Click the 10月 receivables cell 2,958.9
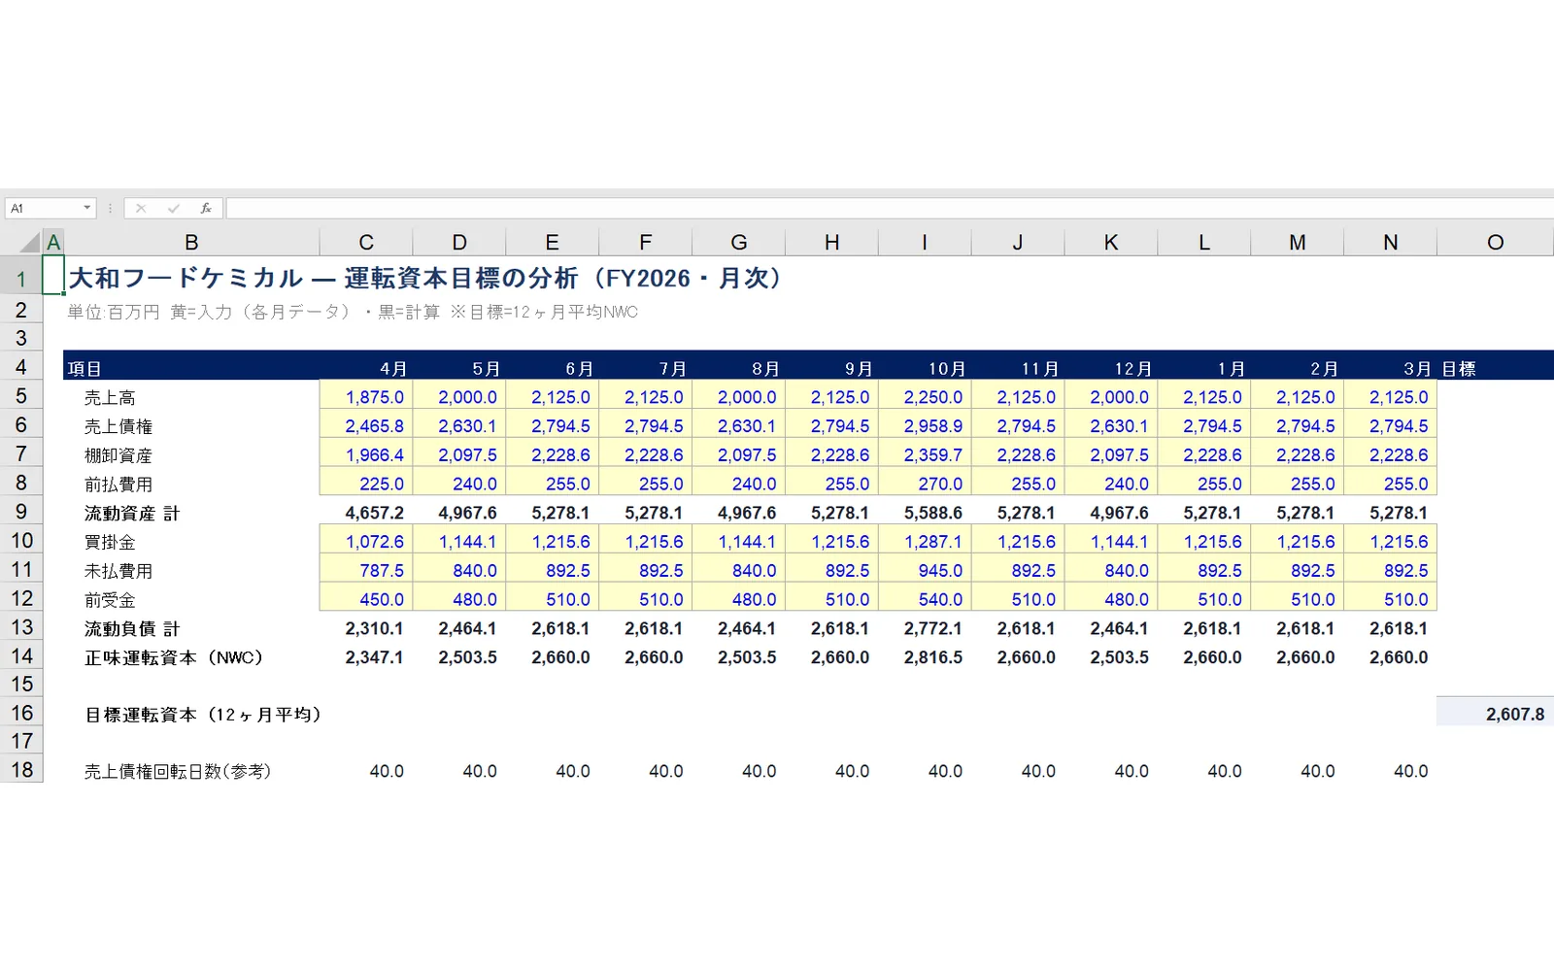 coord(925,426)
